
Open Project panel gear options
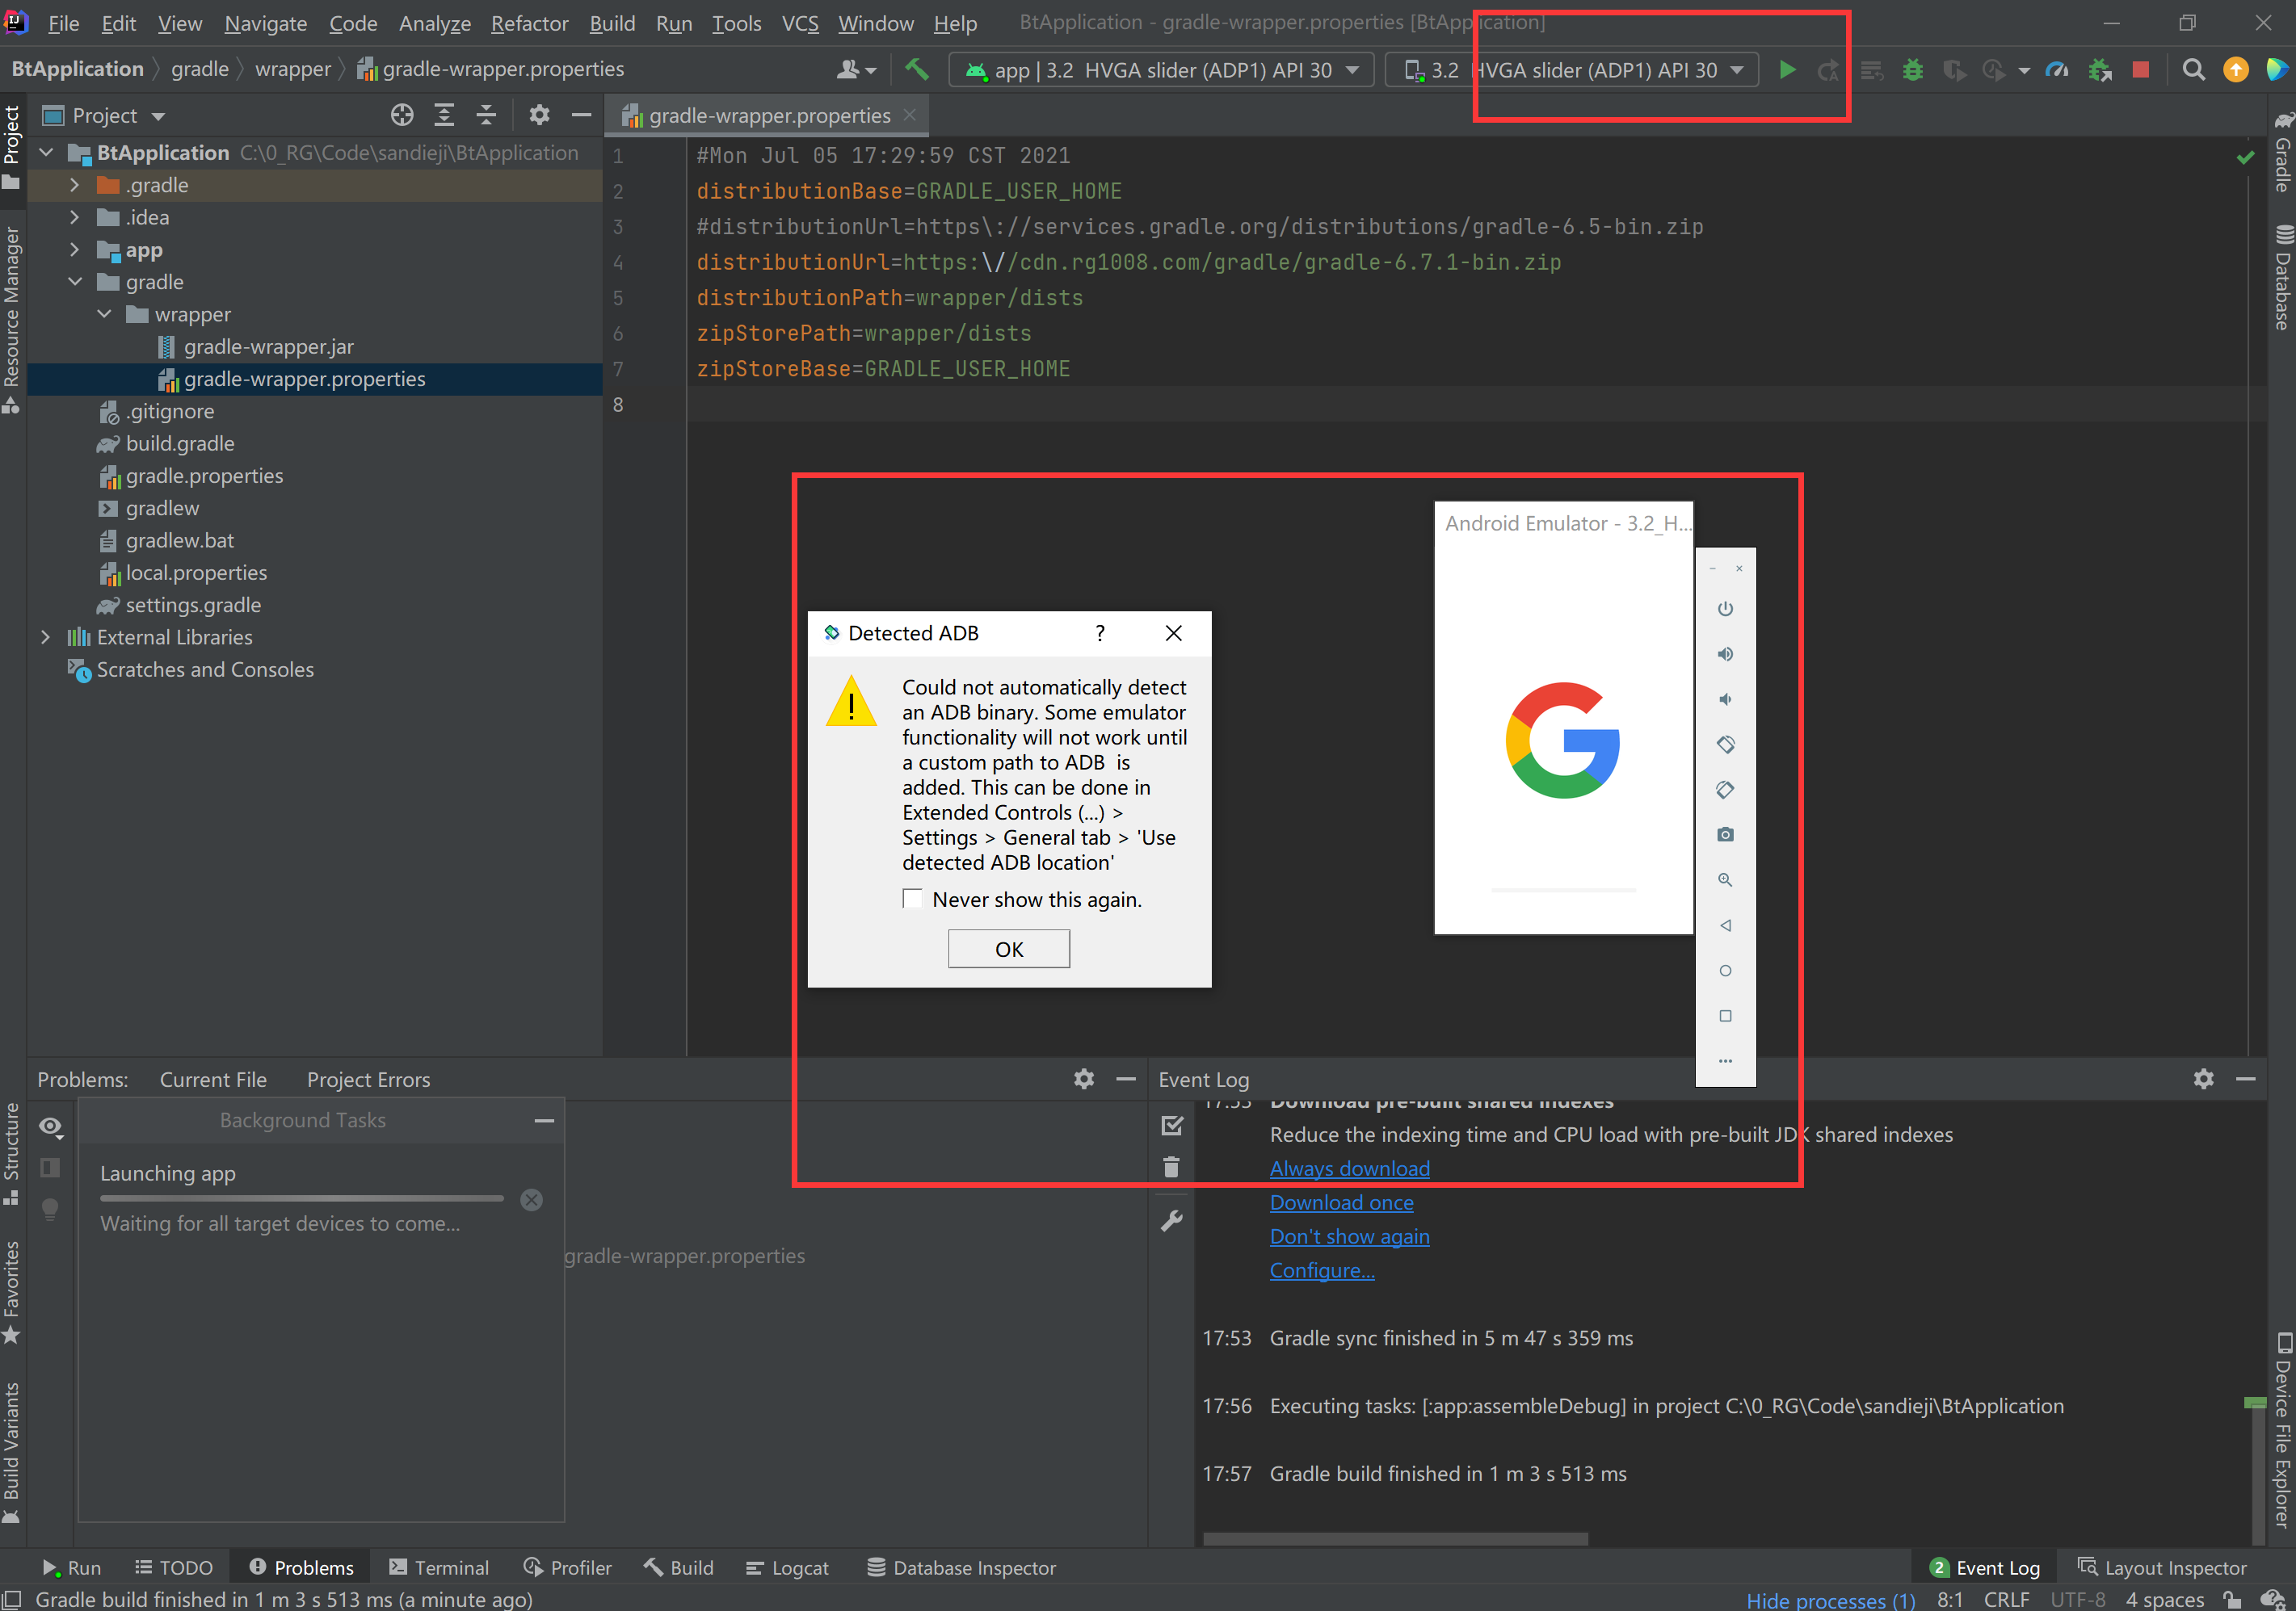click(x=539, y=116)
